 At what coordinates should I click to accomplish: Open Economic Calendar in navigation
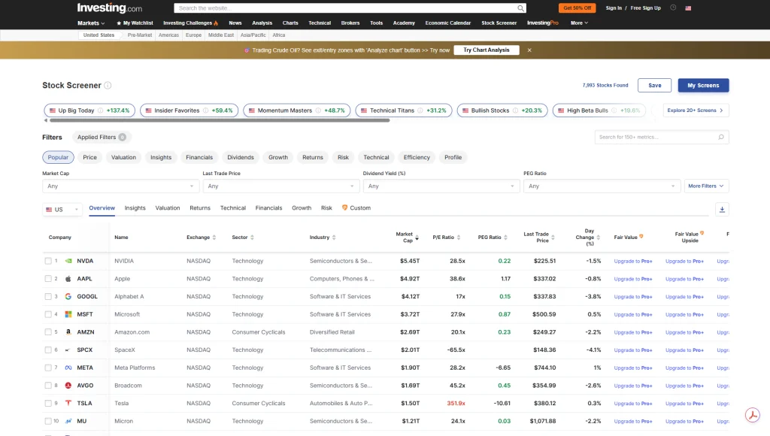[x=448, y=23]
